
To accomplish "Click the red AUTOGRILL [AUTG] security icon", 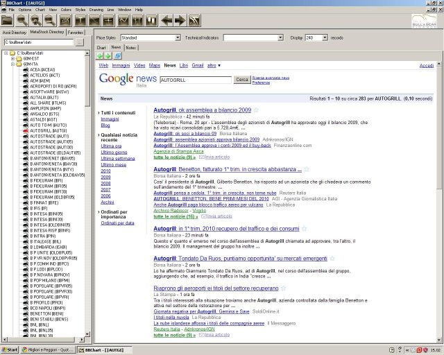I will pyautogui.click(x=26, y=131).
